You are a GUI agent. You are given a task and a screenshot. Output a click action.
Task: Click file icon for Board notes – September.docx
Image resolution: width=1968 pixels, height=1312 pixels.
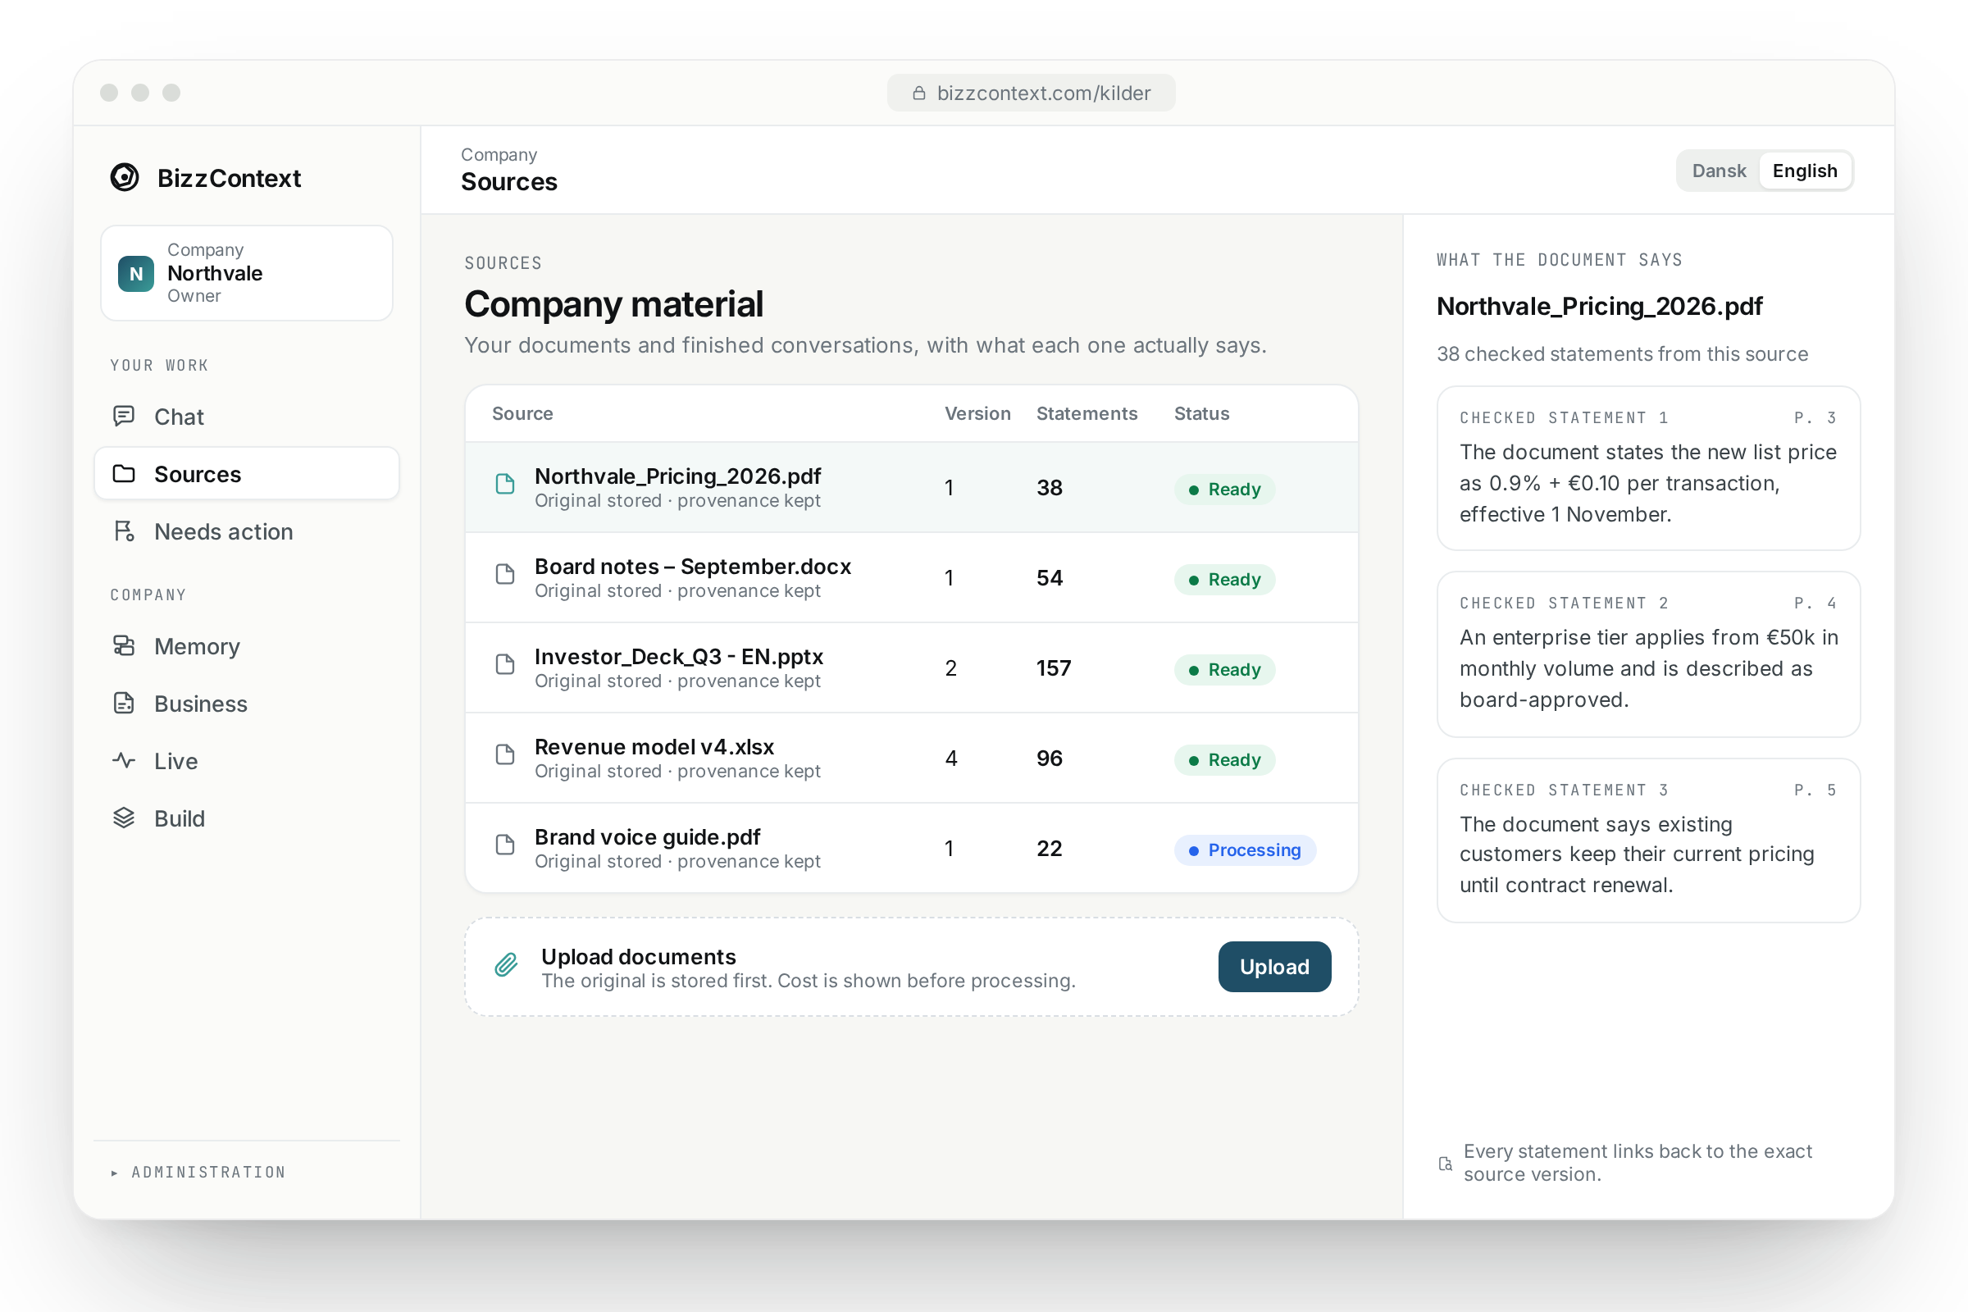click(505, 574)
